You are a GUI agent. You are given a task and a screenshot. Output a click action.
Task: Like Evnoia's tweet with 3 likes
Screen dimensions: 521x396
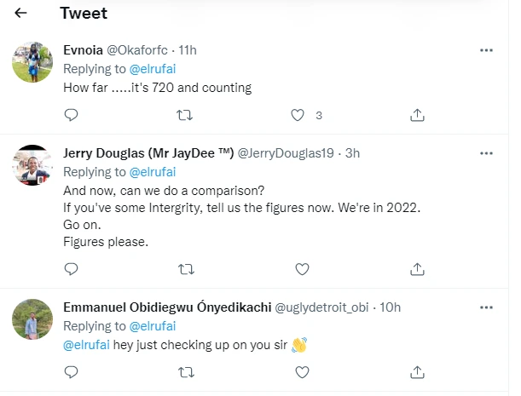298,115
